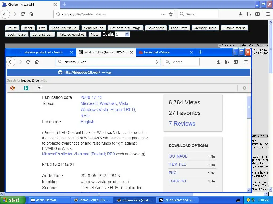Screen dimensions: 273x204
Task: Click Get hard disk image button
Action: (126, 28)
